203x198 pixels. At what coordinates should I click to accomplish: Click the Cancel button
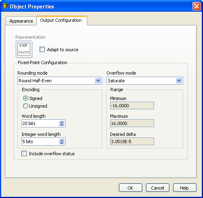[x=158, y=188]
